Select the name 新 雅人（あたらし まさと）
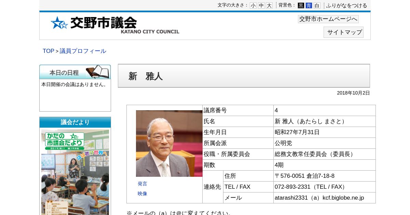The width and height of the screenshot is (410, 215). [311, 121]
